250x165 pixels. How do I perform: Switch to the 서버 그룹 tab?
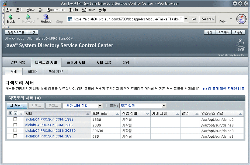104,62
